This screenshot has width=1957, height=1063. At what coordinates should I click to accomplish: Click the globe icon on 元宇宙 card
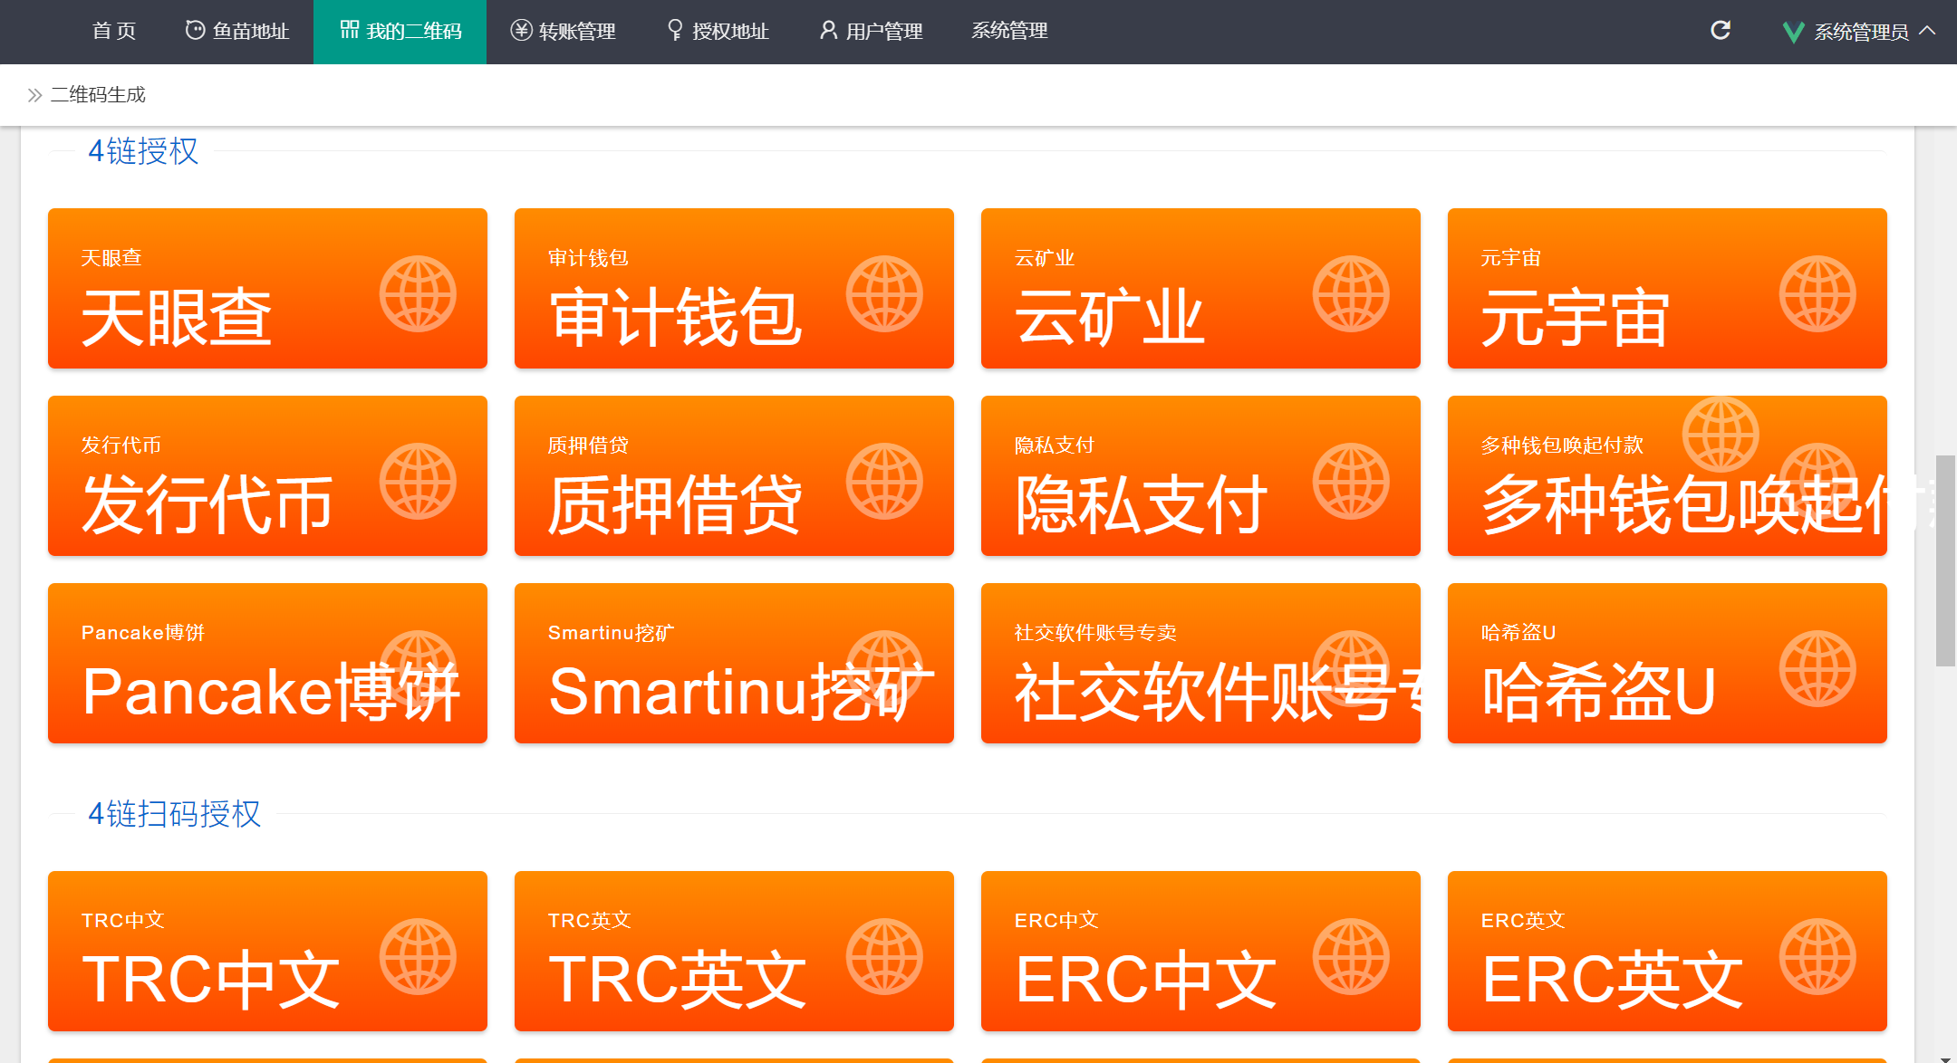coord(1817,294)
